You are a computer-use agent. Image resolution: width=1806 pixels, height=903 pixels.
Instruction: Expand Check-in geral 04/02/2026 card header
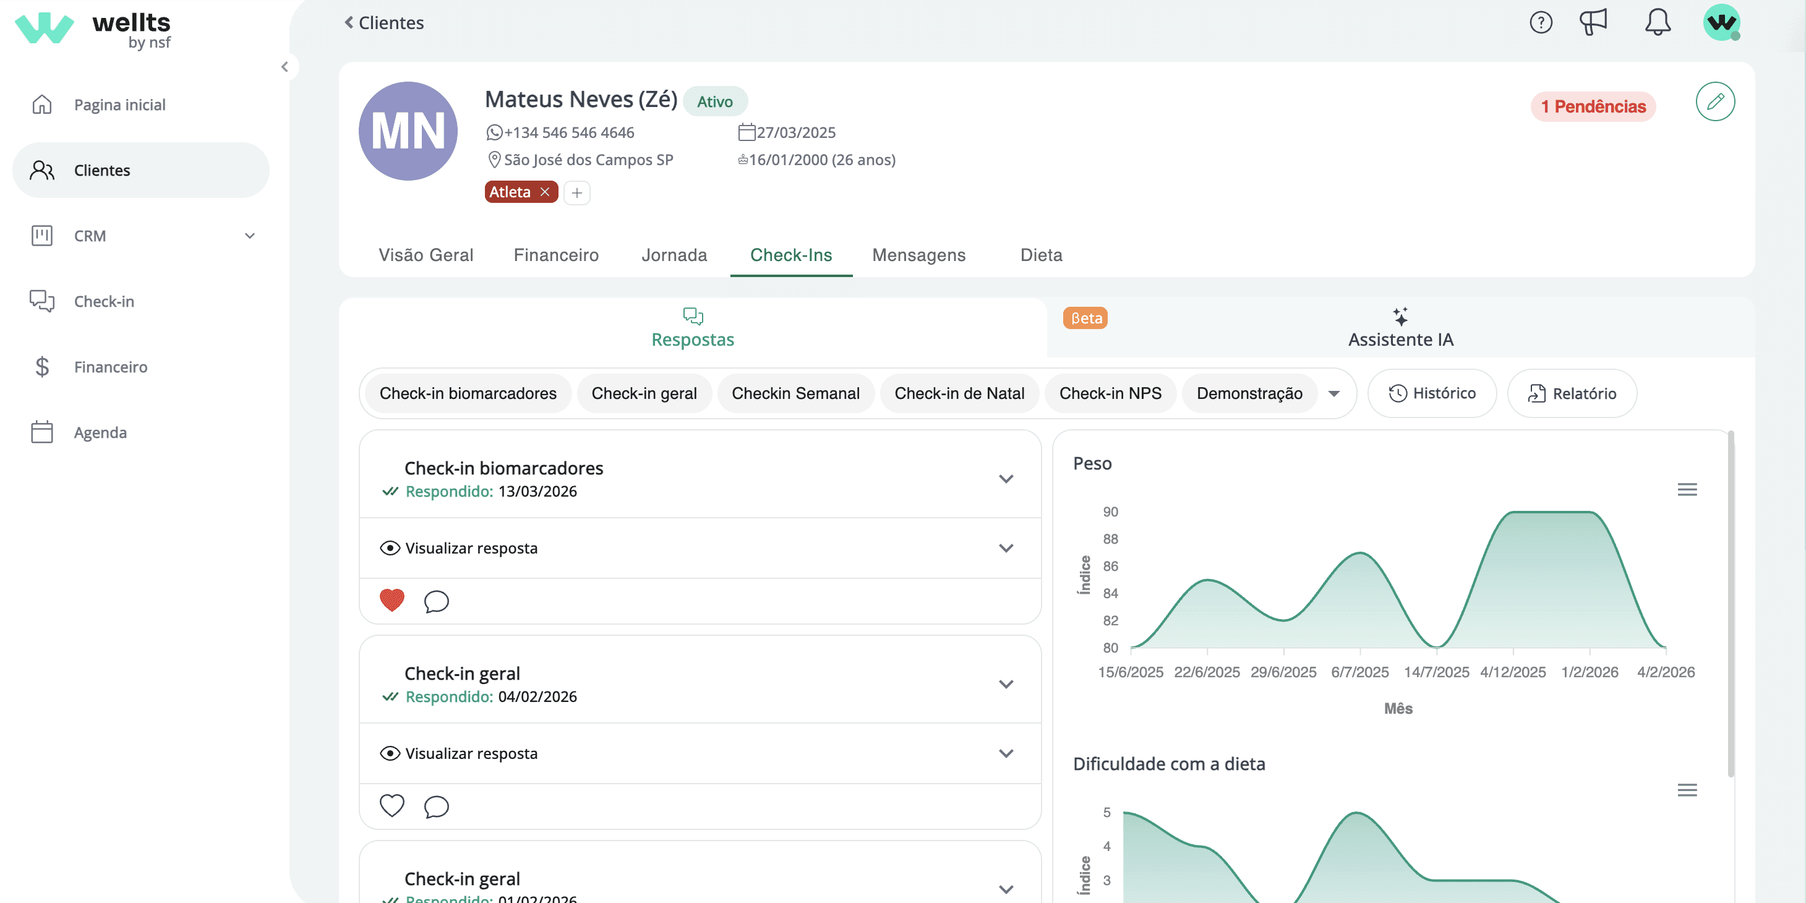coord(700,684)
